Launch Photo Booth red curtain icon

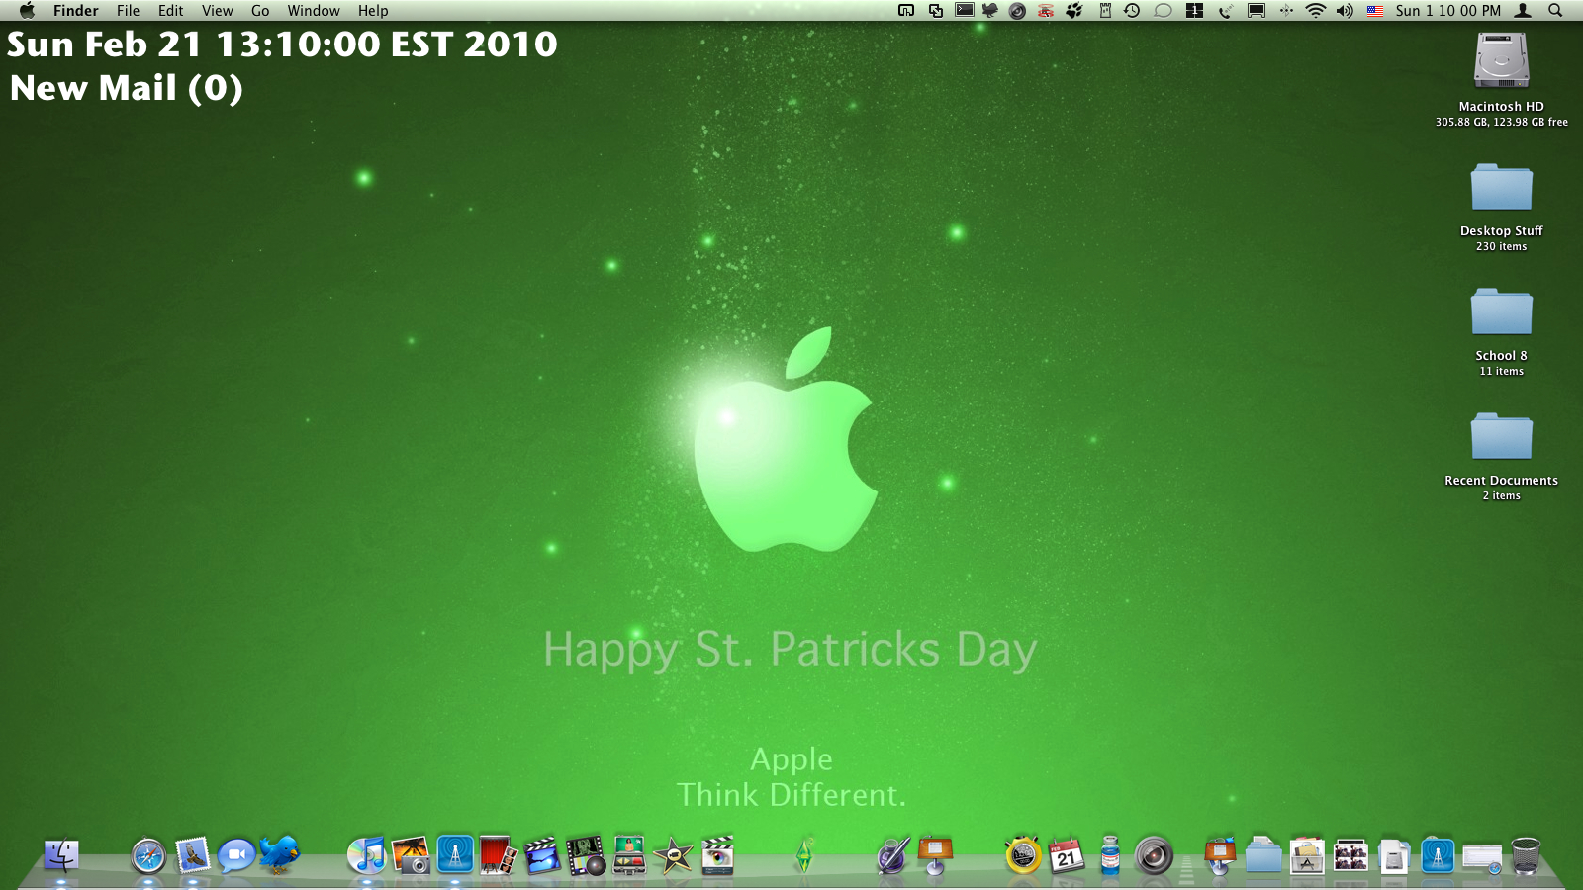[x=499, y=855]
